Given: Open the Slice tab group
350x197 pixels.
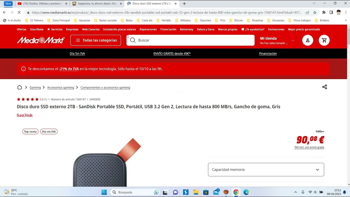Looking at the screenshot, I should (x=8, y=4).
